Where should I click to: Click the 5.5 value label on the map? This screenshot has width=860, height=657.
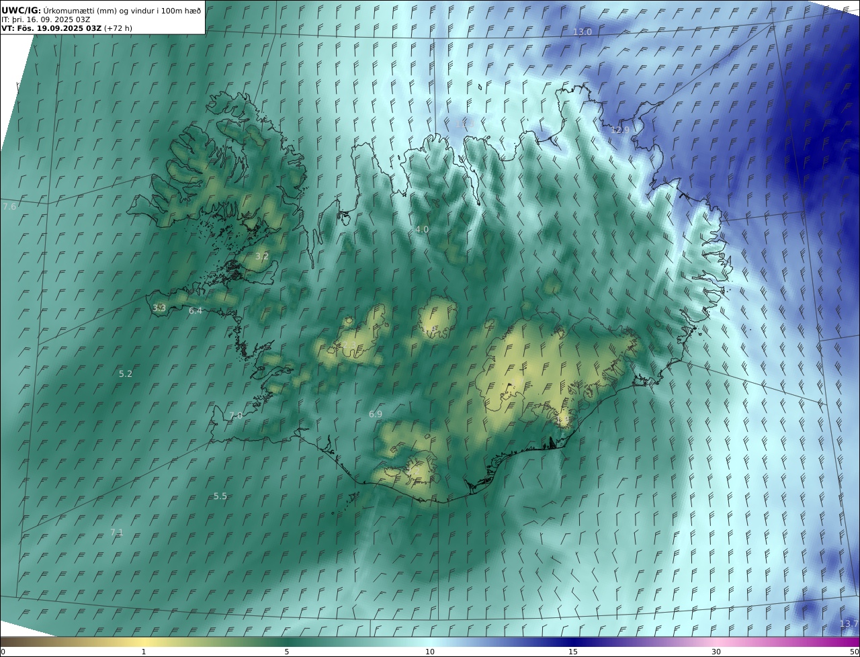tap(220, 496)
